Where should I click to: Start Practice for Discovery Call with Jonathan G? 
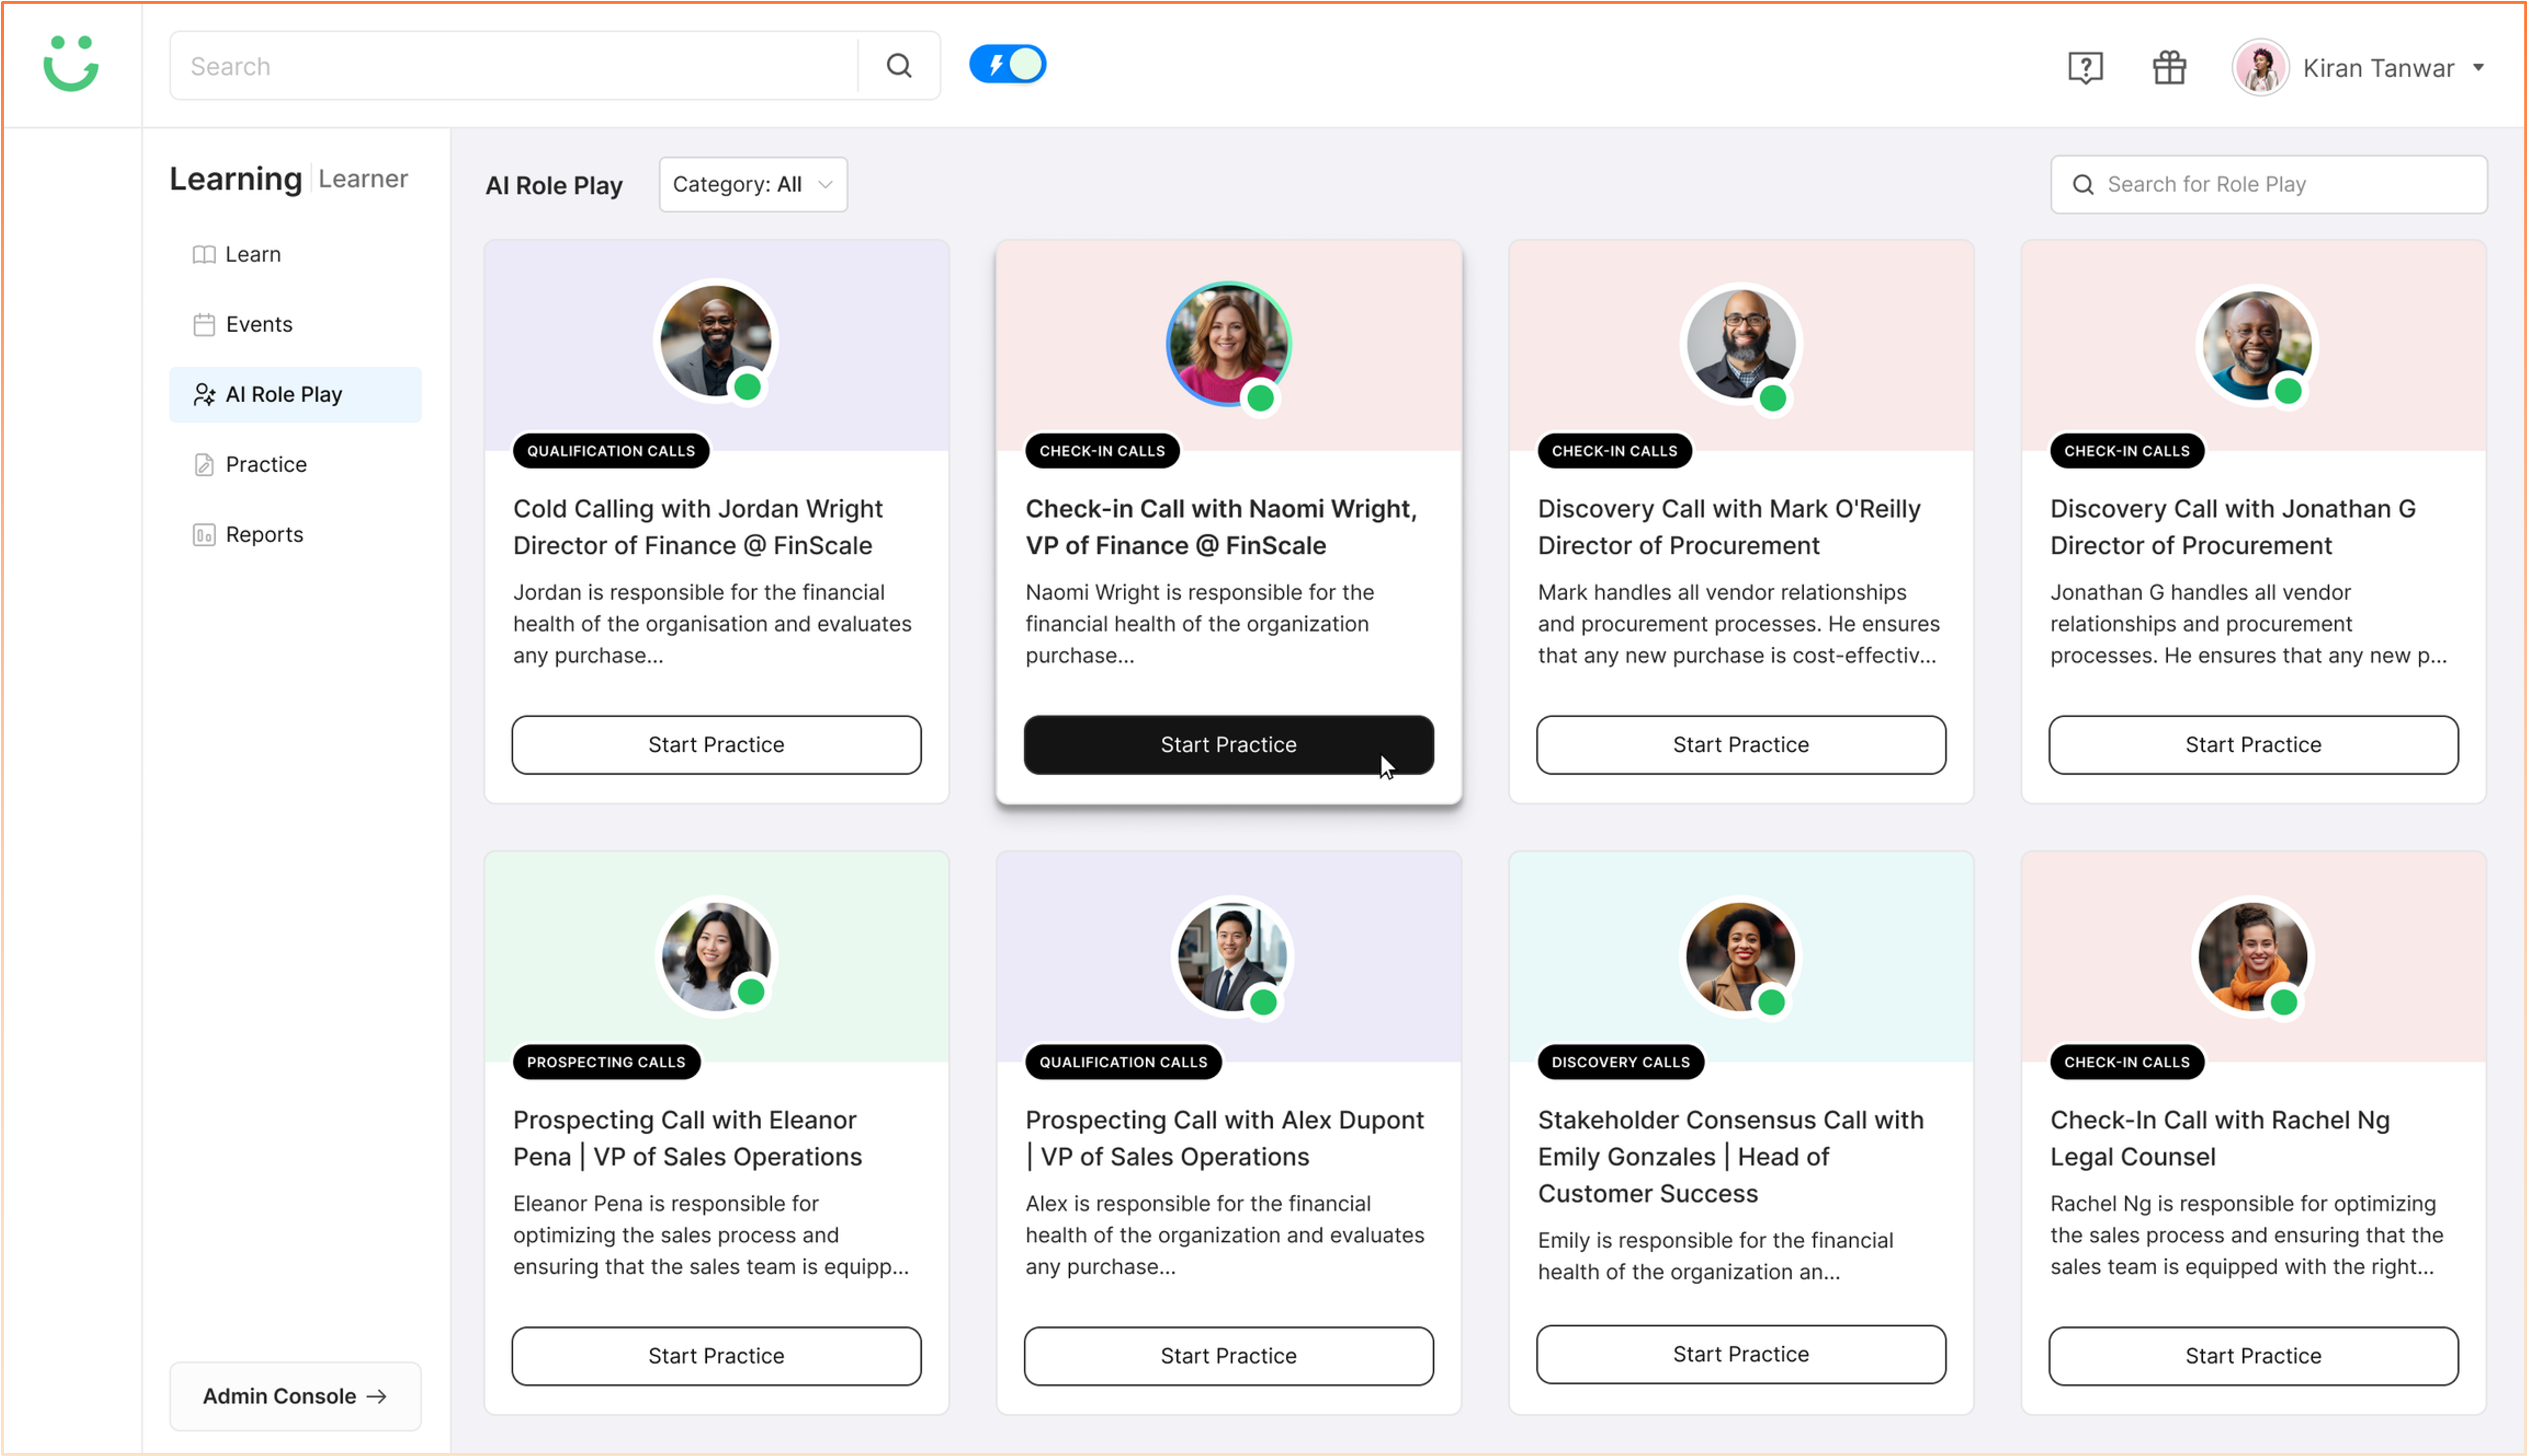pyautogui.click(x=2252, y=745)
